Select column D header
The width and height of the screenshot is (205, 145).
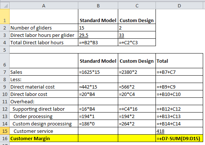point(180,6)
